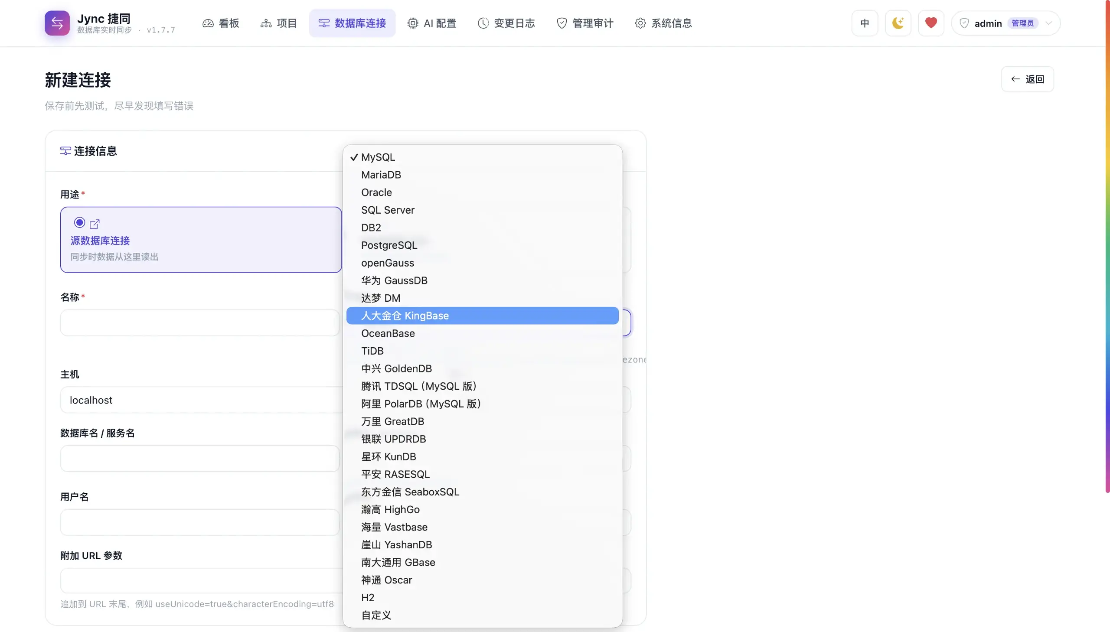This screenshot has width=1110, height=632.
Task: Open the 变更日志 changelog tab
Action: [x=506, y=23]
